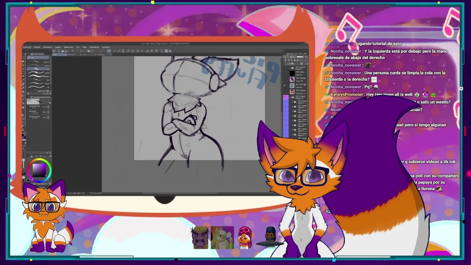
Task: Select the opacat brush preset
Action: click(38, 66)
